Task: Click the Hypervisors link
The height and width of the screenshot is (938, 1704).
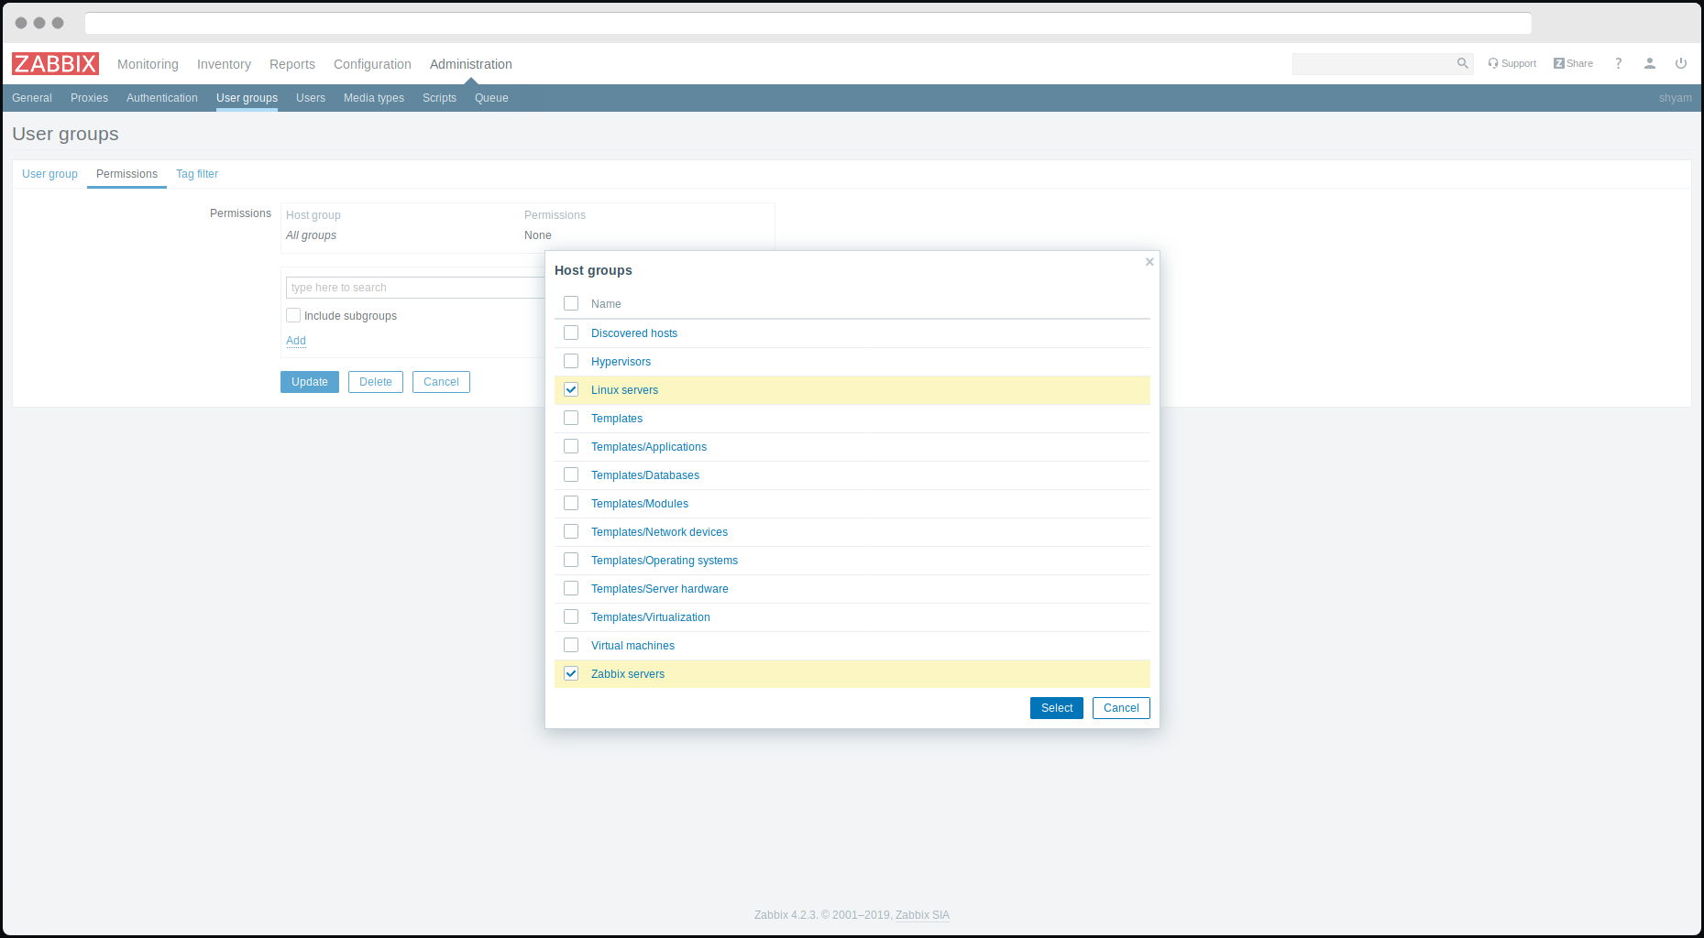Action: (x=621, y=362)
